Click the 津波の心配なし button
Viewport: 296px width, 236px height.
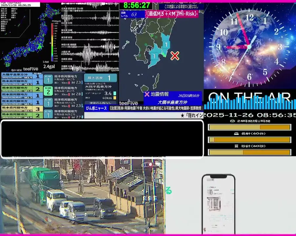pos(100,103)
